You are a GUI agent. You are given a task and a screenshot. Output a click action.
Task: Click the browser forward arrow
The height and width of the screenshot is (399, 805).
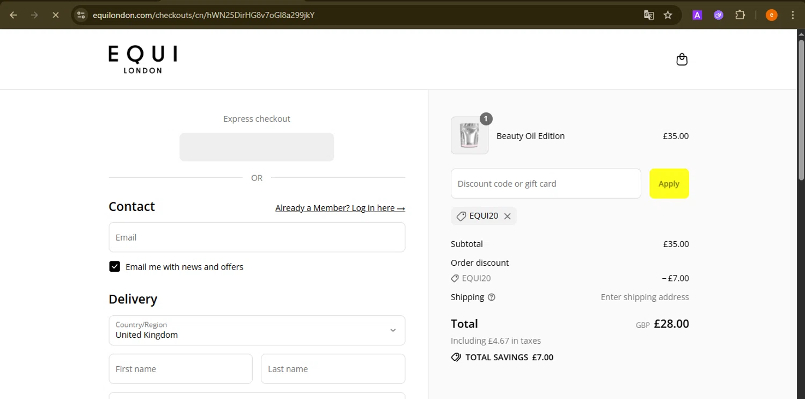pos(34,15)
